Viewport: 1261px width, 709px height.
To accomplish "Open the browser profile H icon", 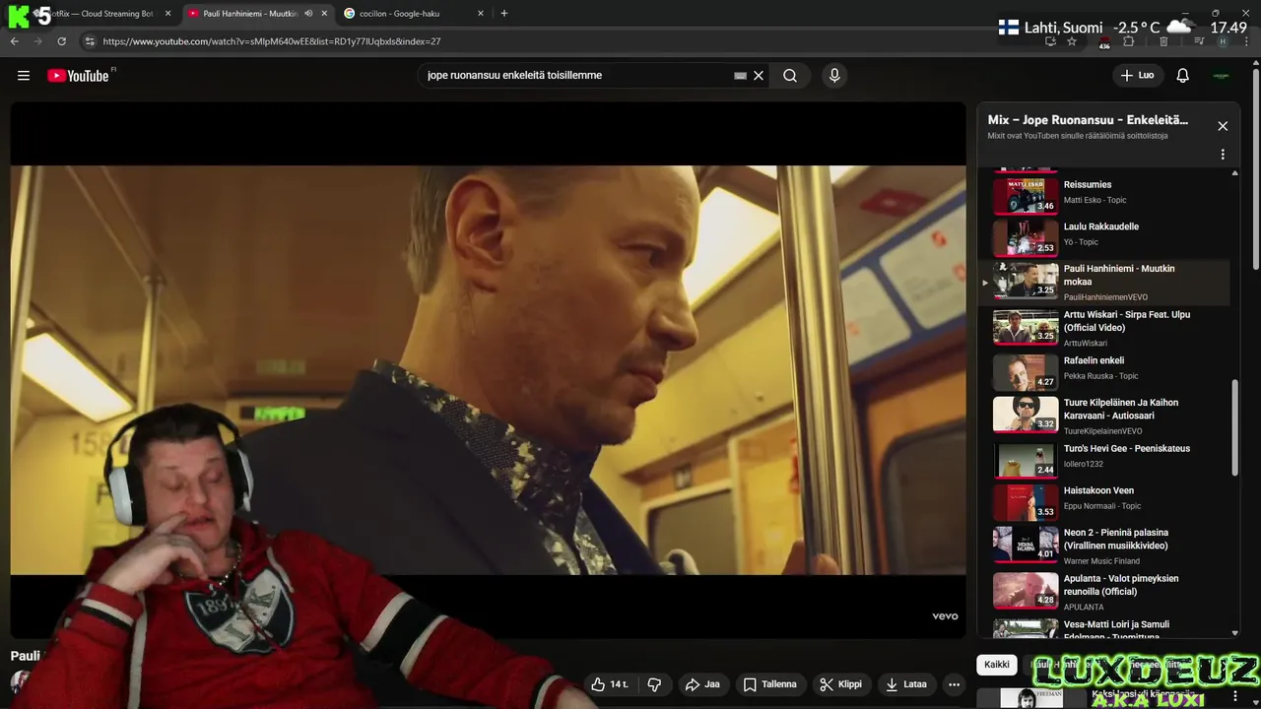I will pyautogui.click(x=1223, y=41).
